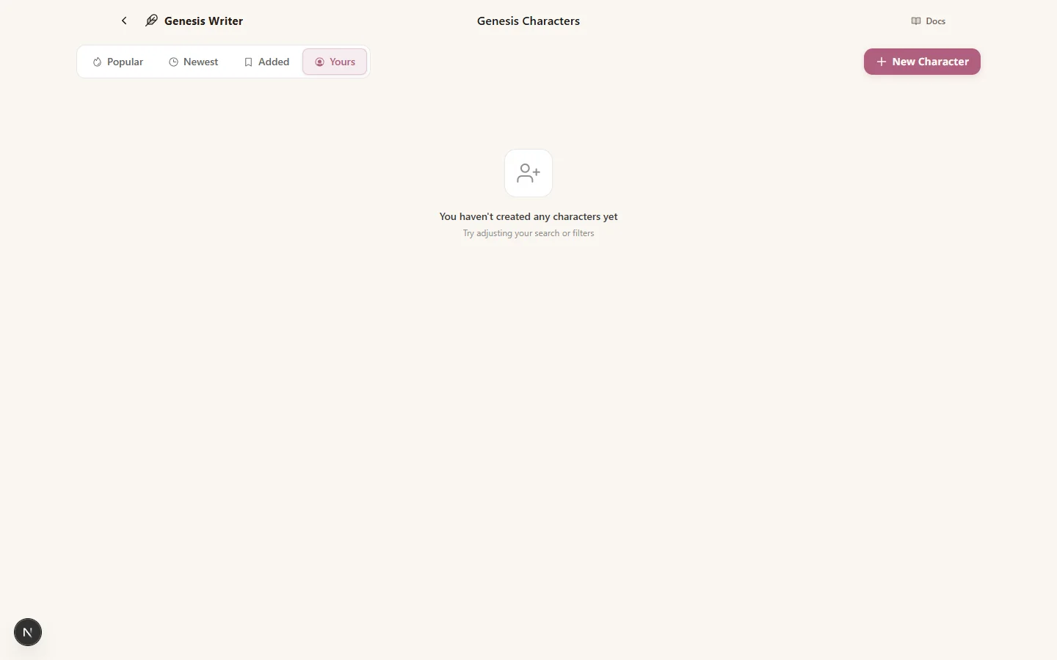Screen dimensions: 1057x660
Task: Open Genesis Writer header navigation
Action: tap(203, 21)
